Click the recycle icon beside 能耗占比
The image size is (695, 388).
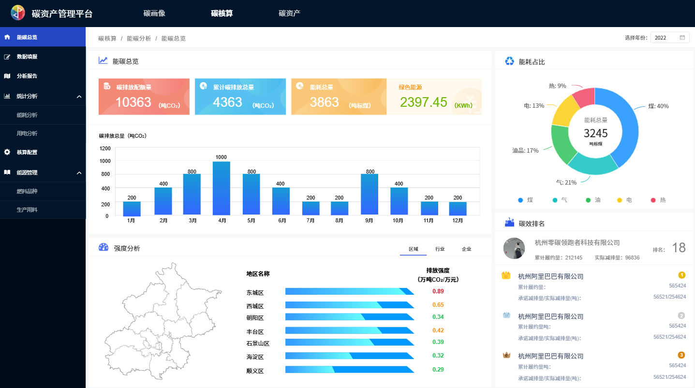(509, 61)
